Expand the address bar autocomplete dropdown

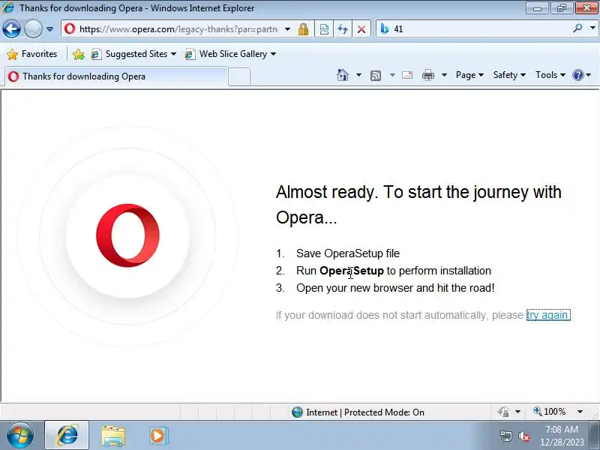(x=287, y=29)
